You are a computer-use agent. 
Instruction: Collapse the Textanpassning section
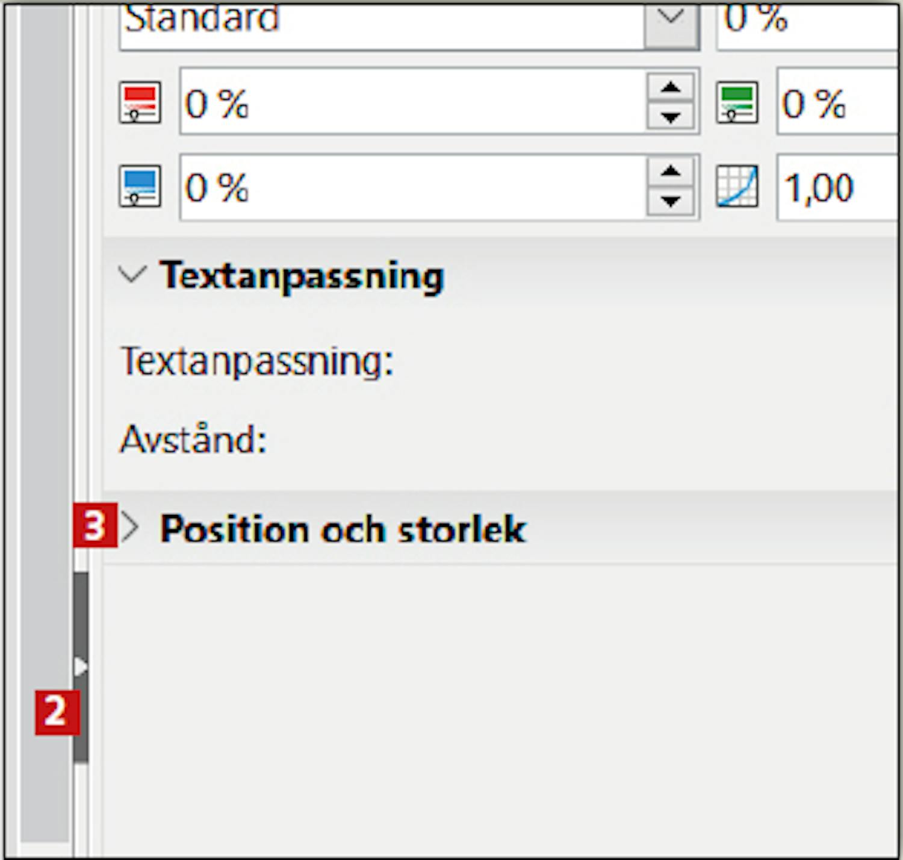click(x=132, y=275)
